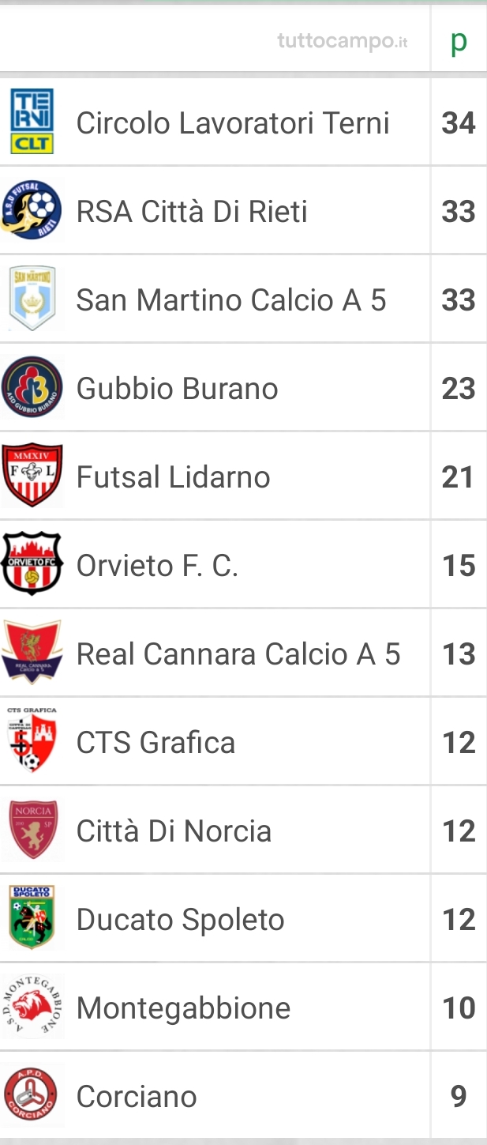
Task: Open the Gubbio Burano team page link
Action: 178,389
